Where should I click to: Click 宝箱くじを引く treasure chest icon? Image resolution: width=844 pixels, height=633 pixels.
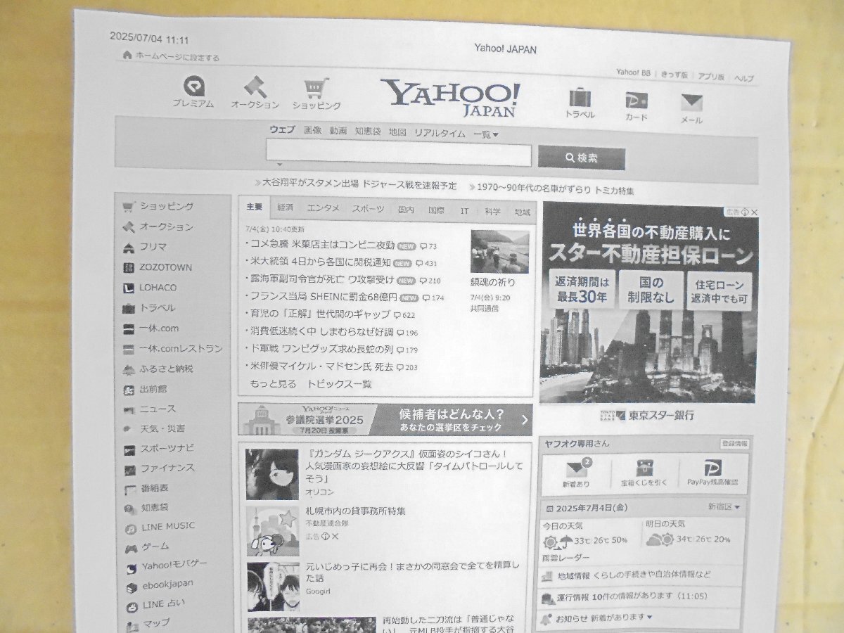[644, 468]
